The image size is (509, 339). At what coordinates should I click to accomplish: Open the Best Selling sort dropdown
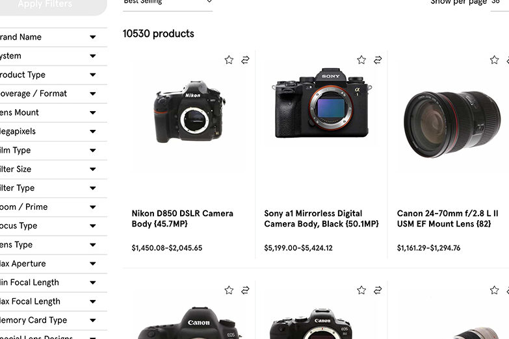pyautogui.click(x=168, y=2)
